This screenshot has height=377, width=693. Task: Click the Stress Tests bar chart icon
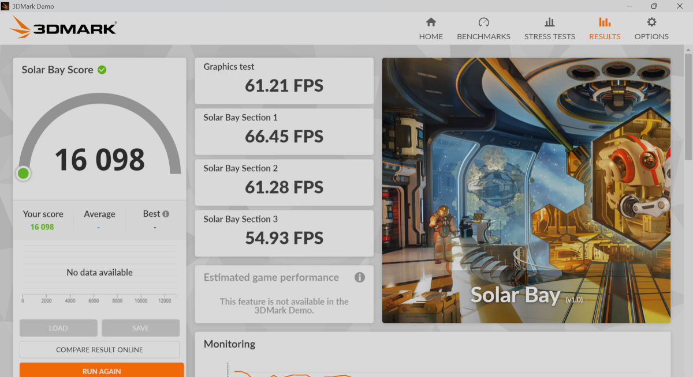coord(549,22)
